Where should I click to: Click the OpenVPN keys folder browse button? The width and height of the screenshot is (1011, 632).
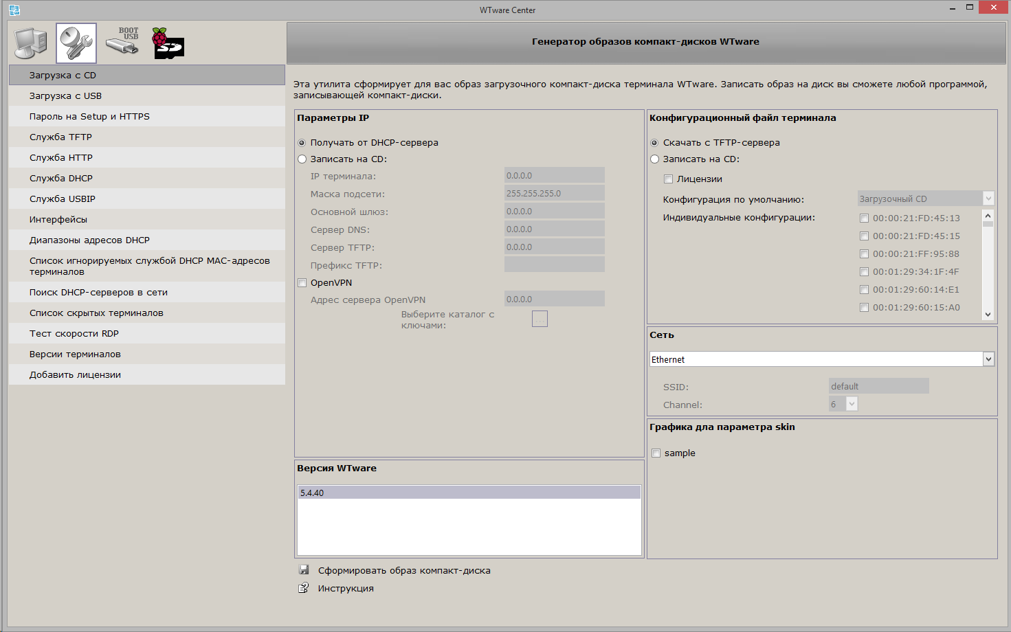[540, 319]
